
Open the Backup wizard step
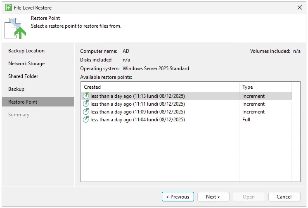17,89
